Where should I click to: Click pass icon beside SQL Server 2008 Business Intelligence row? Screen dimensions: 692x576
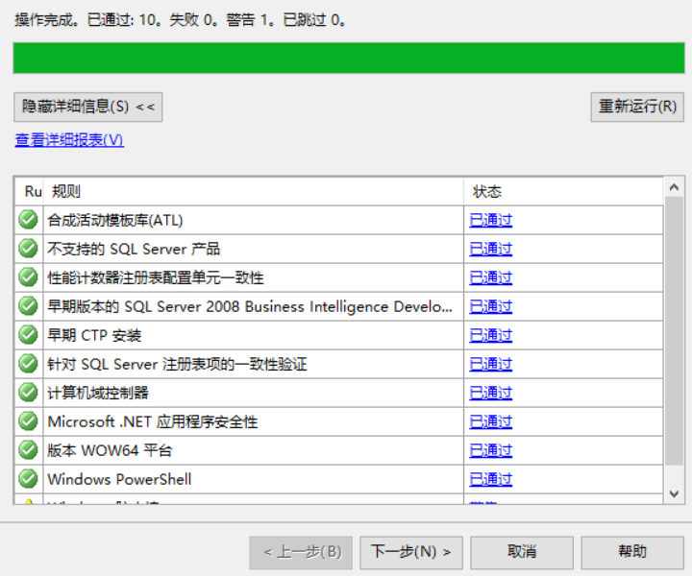tap(28, 306)
